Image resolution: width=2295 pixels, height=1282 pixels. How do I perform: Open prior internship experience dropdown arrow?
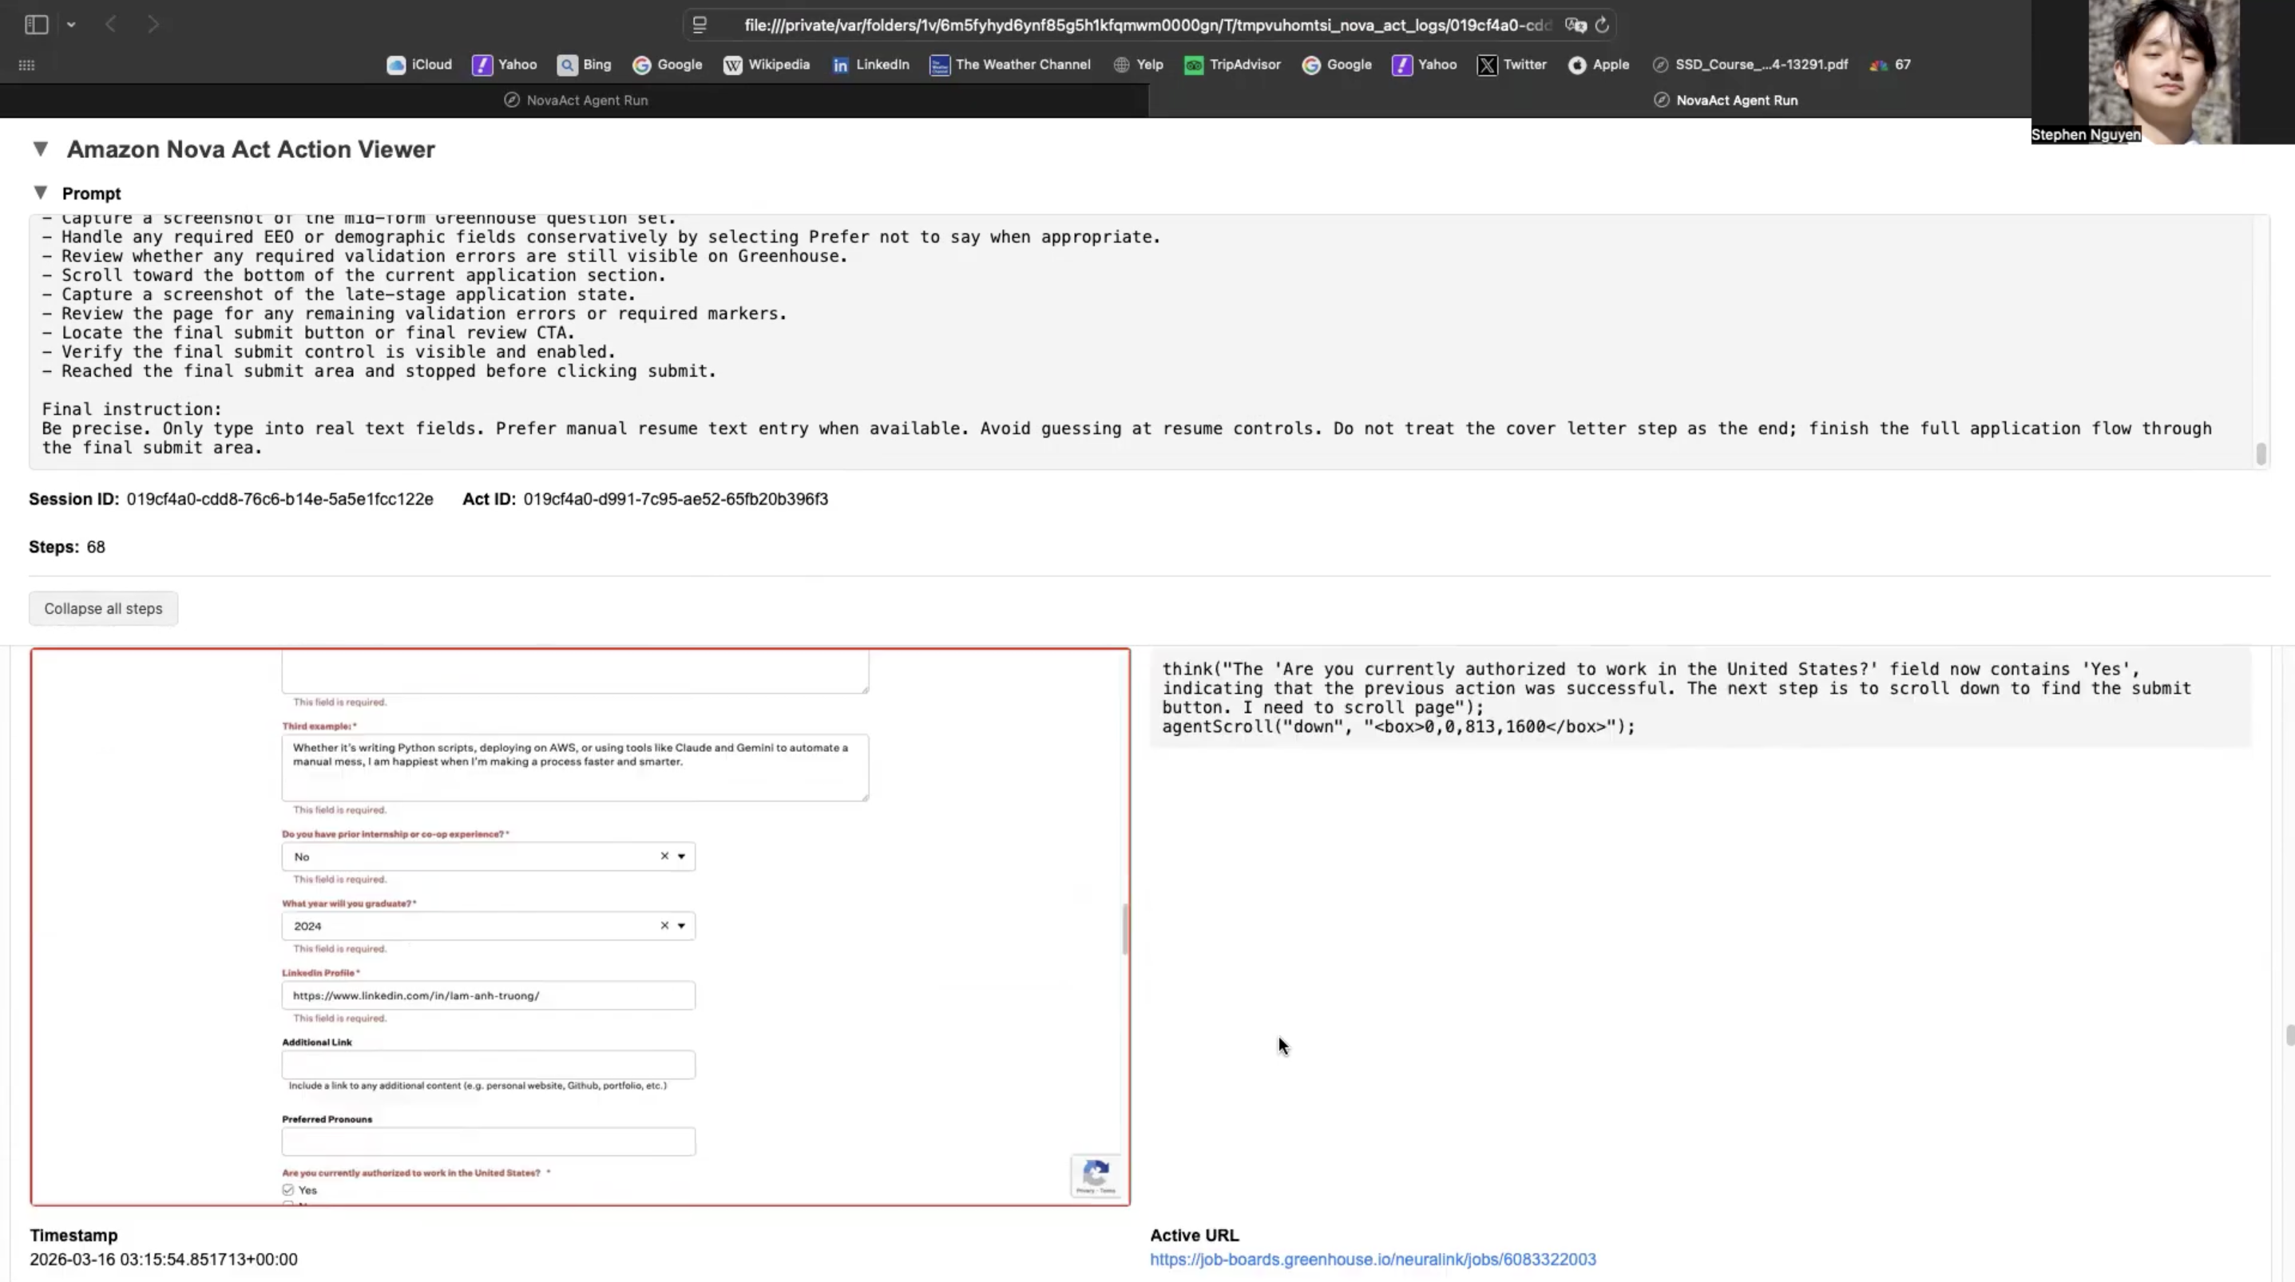click(681, 857)
